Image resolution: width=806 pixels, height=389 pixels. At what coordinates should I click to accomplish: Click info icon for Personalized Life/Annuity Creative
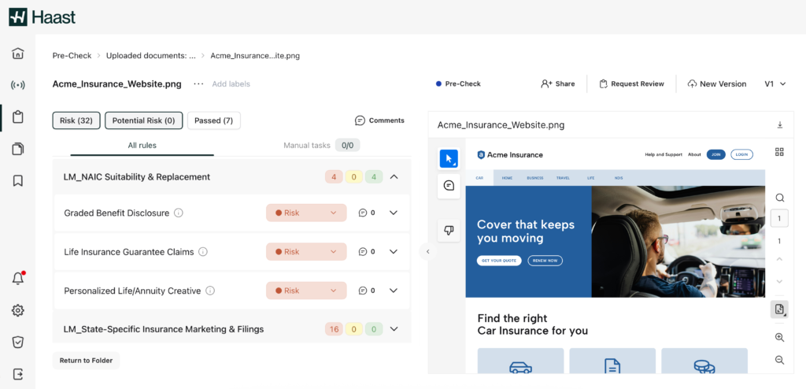[210, 291]
